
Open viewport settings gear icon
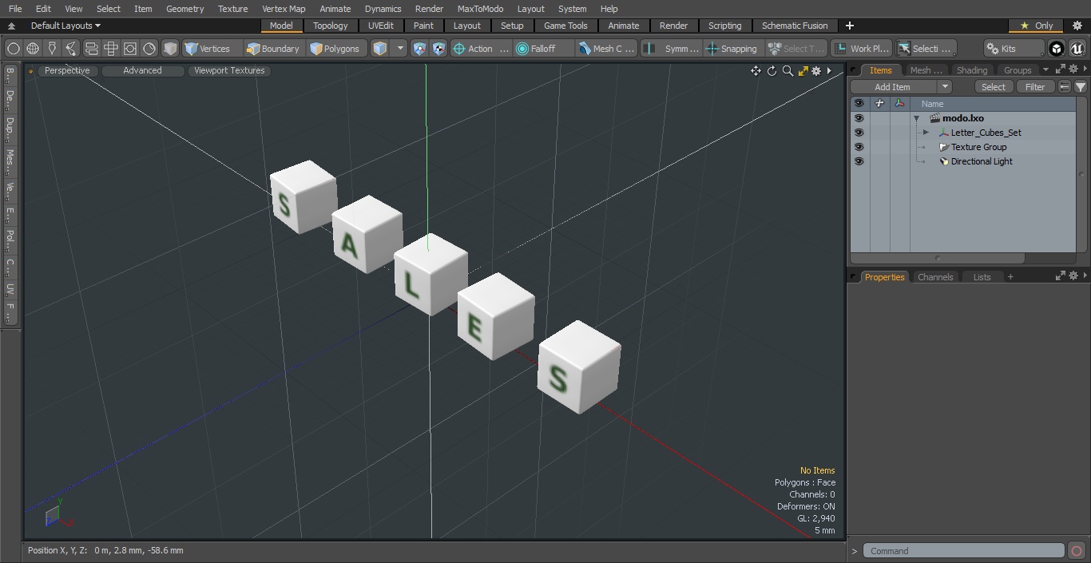click(x=816, y=71)
